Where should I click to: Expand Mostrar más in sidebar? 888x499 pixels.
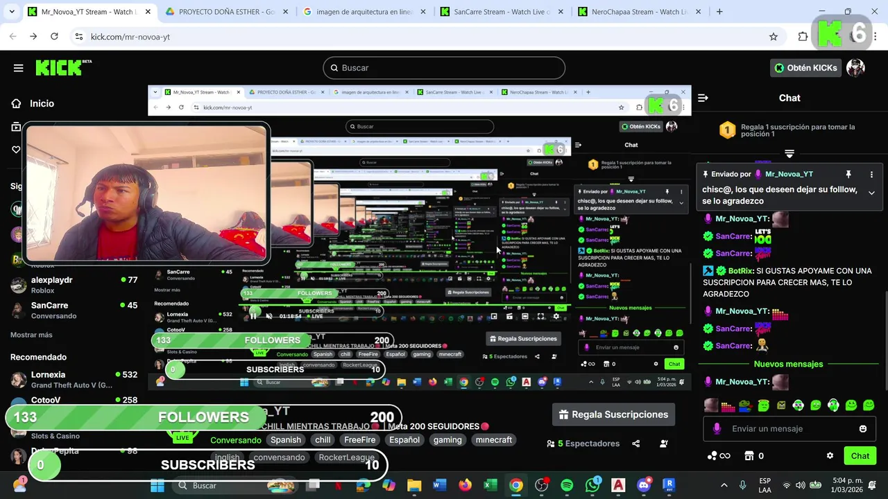[31, 335]
